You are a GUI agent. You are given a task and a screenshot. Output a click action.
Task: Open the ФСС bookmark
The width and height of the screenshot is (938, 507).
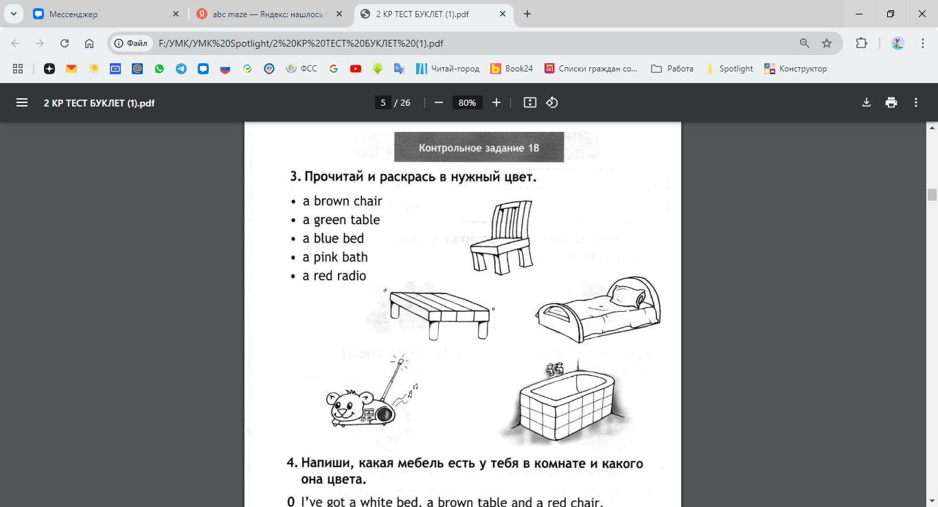(302, 69)
